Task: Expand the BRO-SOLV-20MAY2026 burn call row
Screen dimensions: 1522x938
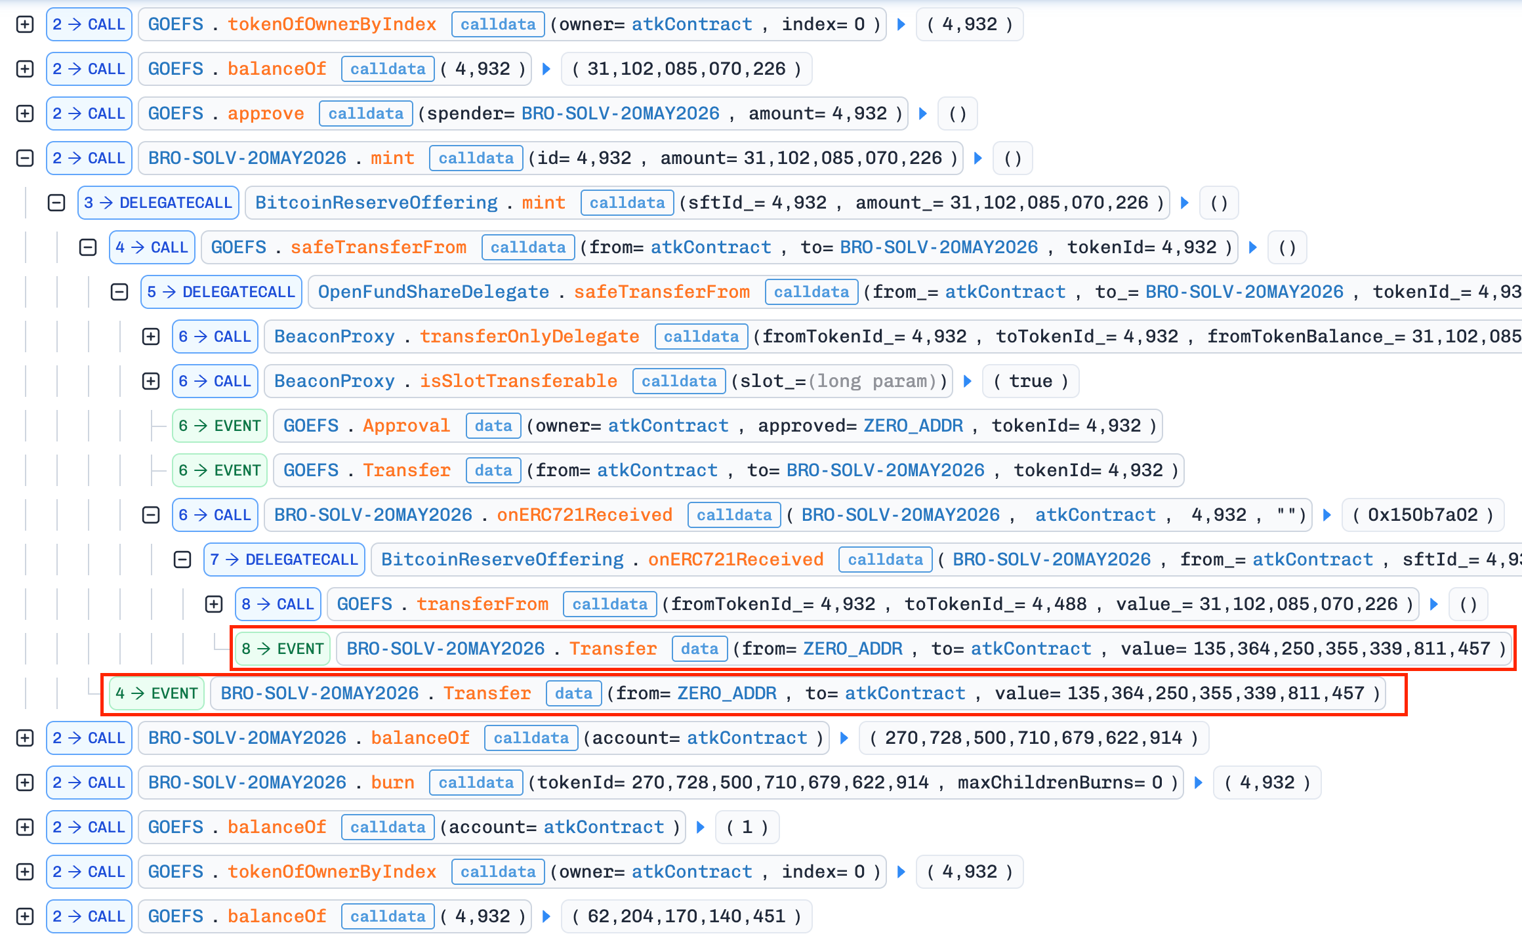Action: [x=25, y=783]
